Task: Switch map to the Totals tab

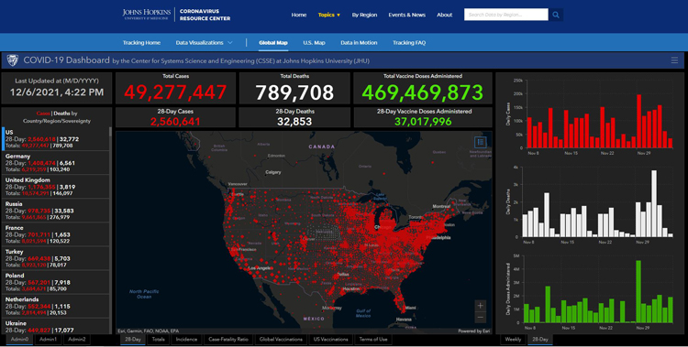Action: pyautogui.click(x=158, y=339)
